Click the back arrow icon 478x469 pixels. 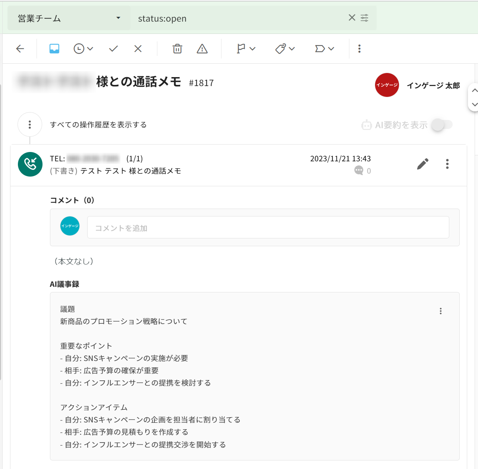click(x=20, y=48)
